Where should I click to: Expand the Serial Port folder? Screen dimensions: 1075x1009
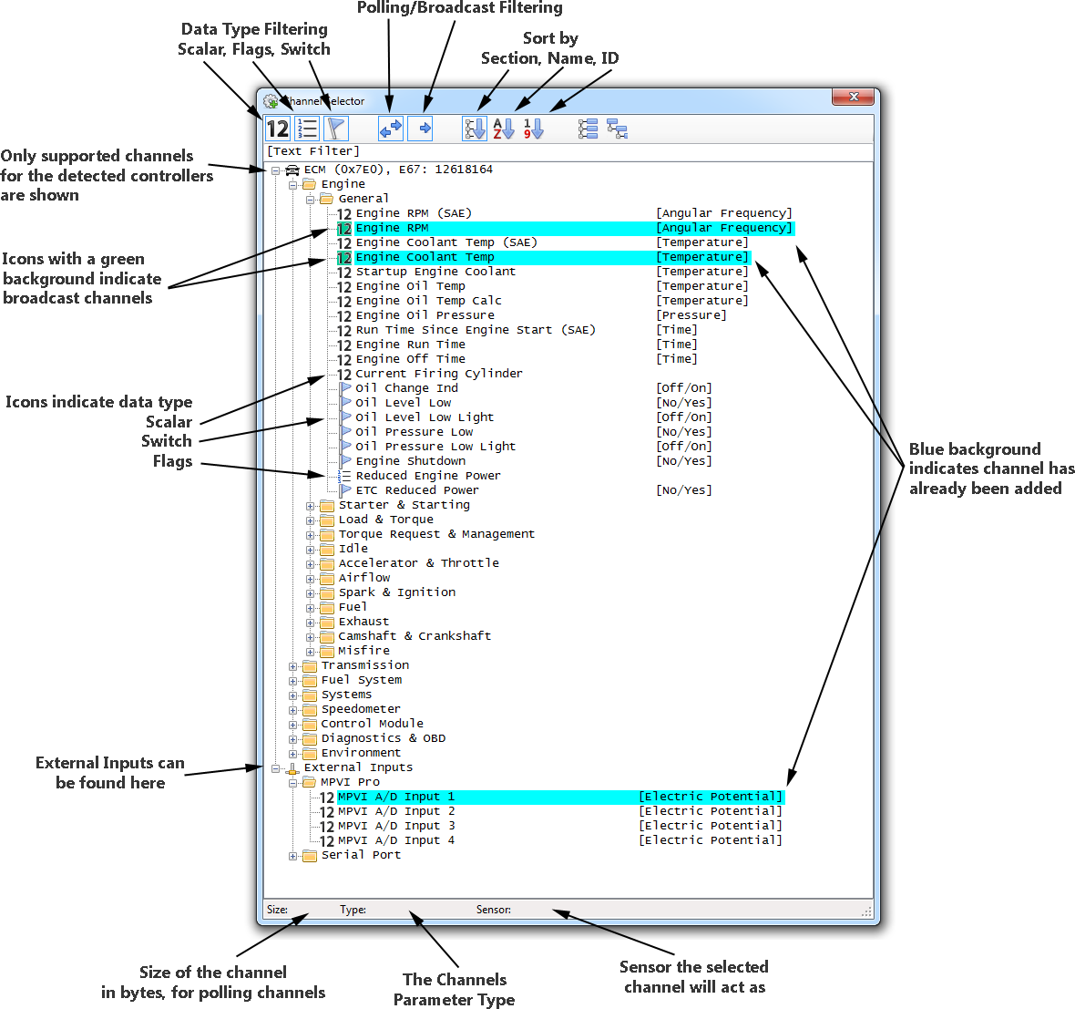click(293, 856)
